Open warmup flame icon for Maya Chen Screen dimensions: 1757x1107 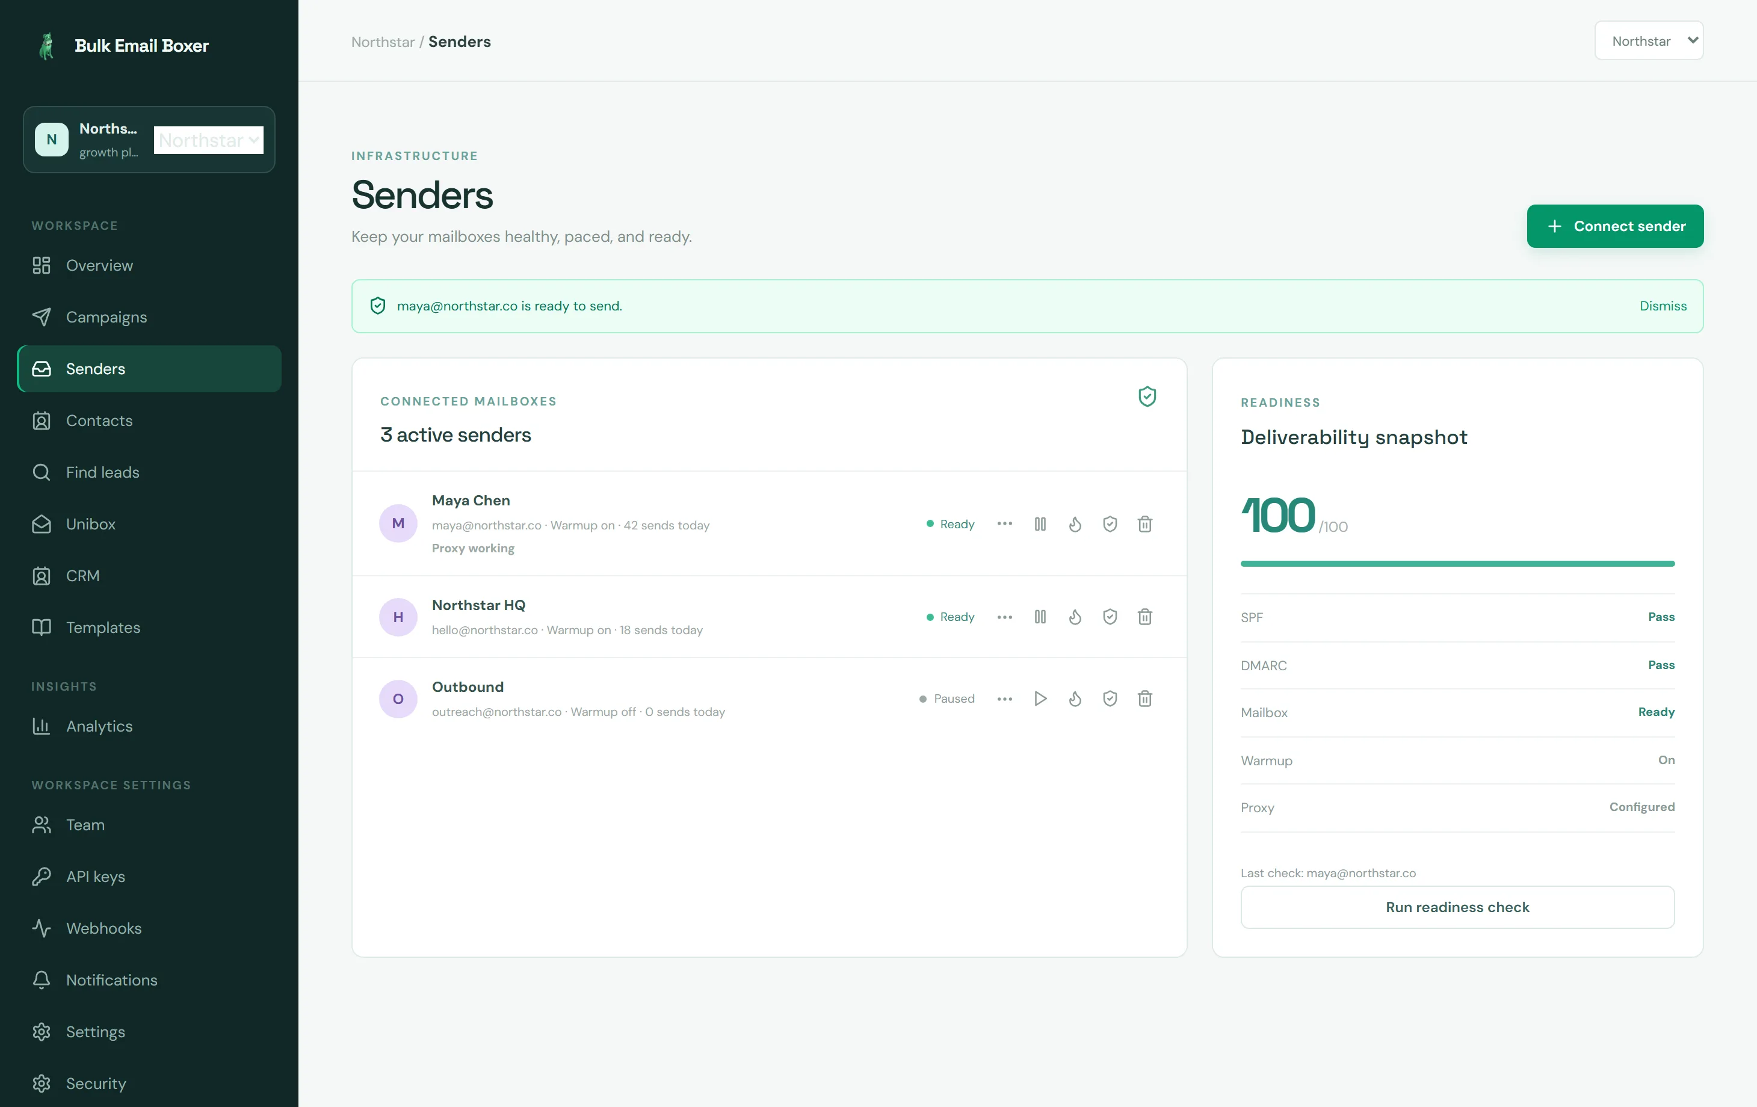tap(1075, 524)
